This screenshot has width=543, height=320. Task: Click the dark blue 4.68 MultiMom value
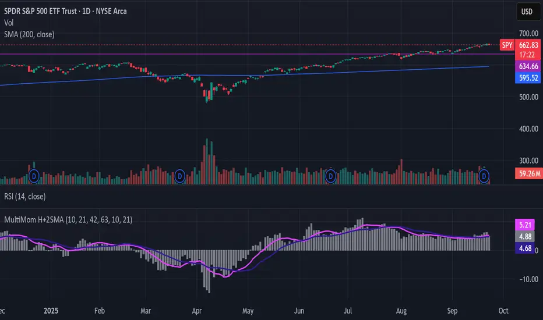coord(525,248)
